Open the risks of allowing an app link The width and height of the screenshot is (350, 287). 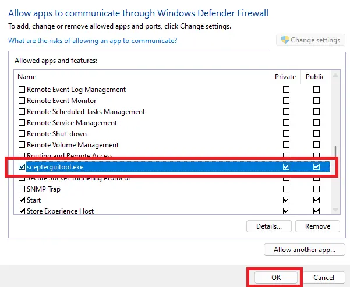93,41
